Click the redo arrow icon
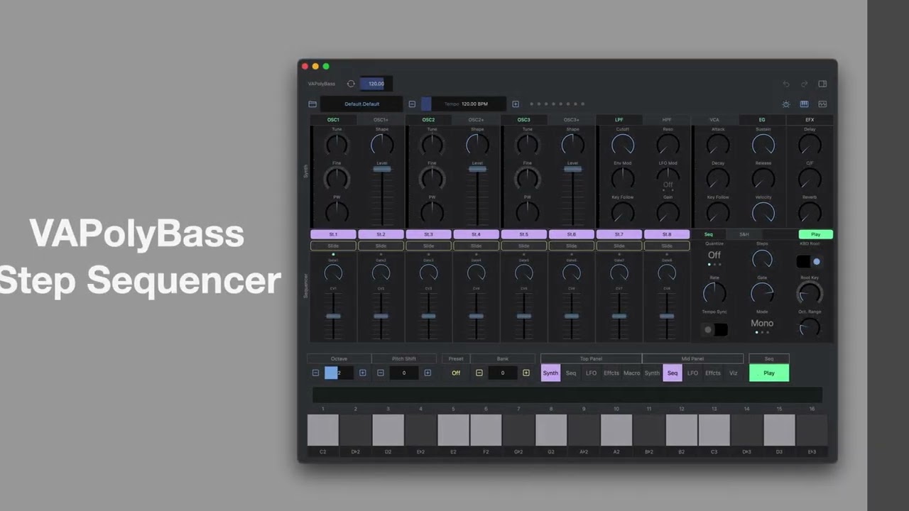Screen dimensions: 909x511 pos(804,84)
